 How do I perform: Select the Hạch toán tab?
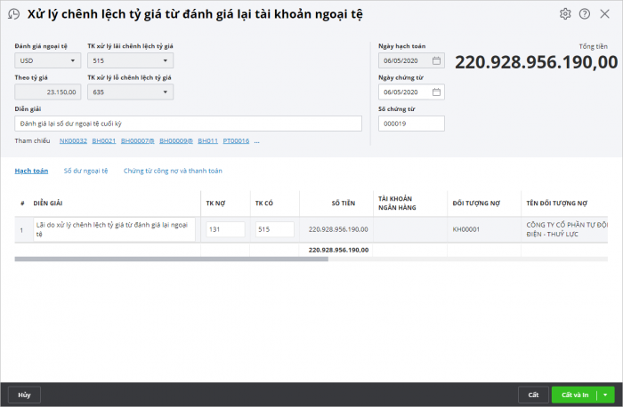tap(31, 170)
